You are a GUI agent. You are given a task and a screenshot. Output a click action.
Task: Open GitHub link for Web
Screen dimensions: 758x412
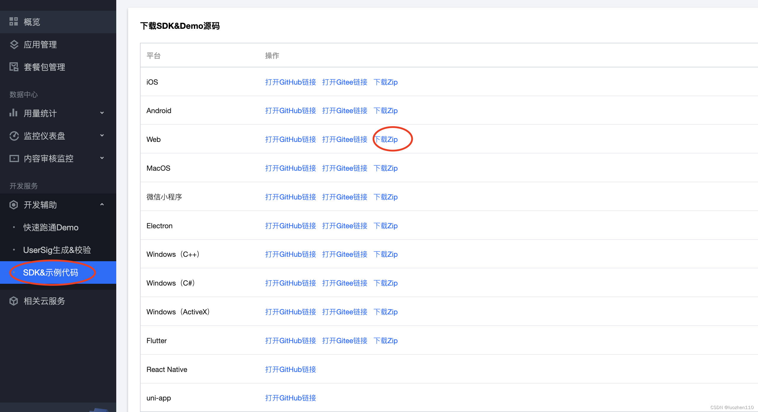[290, 140]
